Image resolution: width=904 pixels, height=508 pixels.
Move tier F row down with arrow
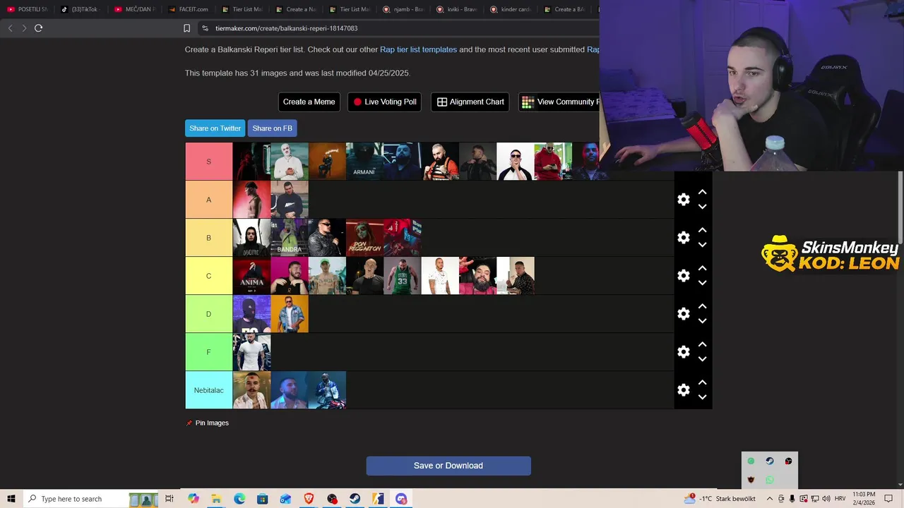pos(702,359)
